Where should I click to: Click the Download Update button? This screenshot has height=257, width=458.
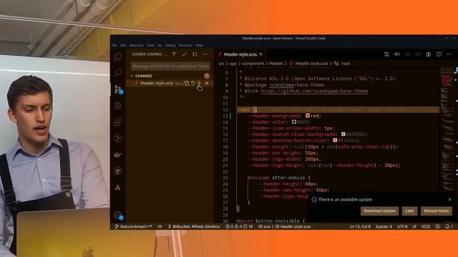pyautogui.click(x=379, y=211)
